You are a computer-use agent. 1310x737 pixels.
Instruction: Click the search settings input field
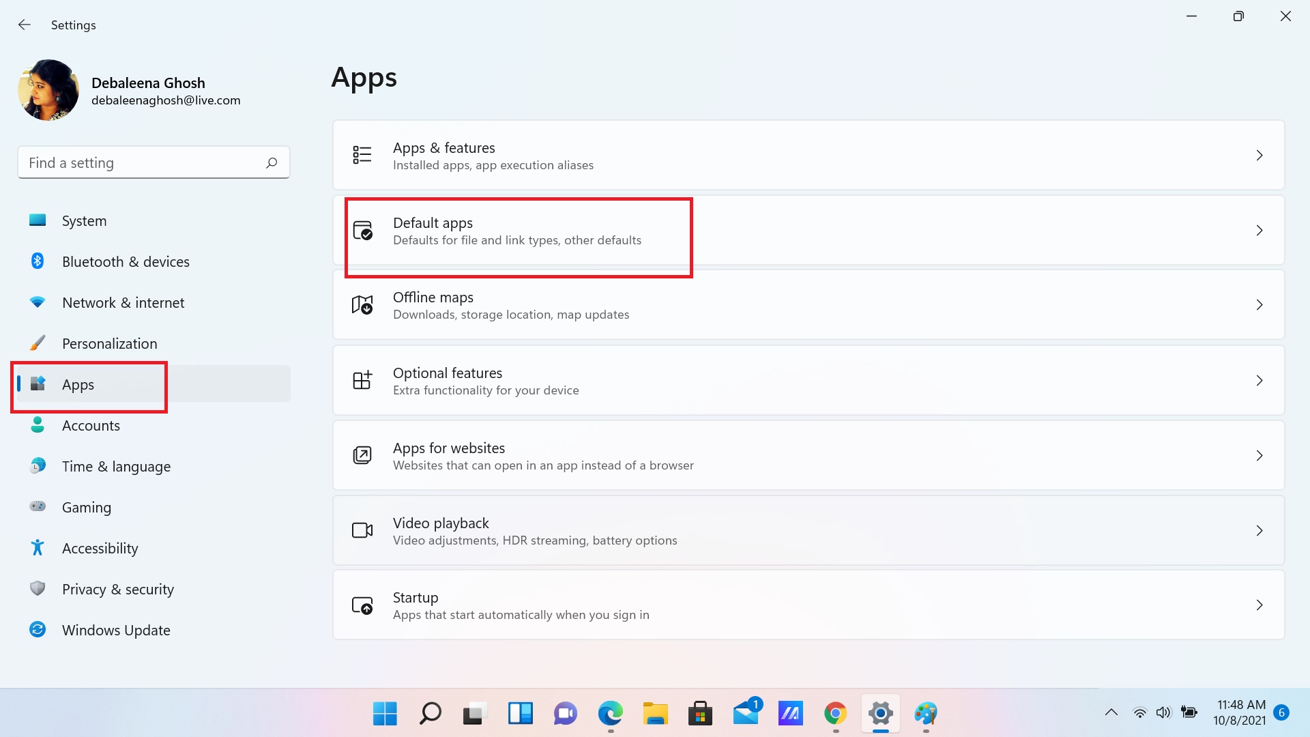[x=153, y=163]
